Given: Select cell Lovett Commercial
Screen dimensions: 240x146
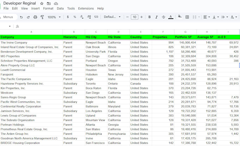Looking at the screenshot, I should coord(31,70).
